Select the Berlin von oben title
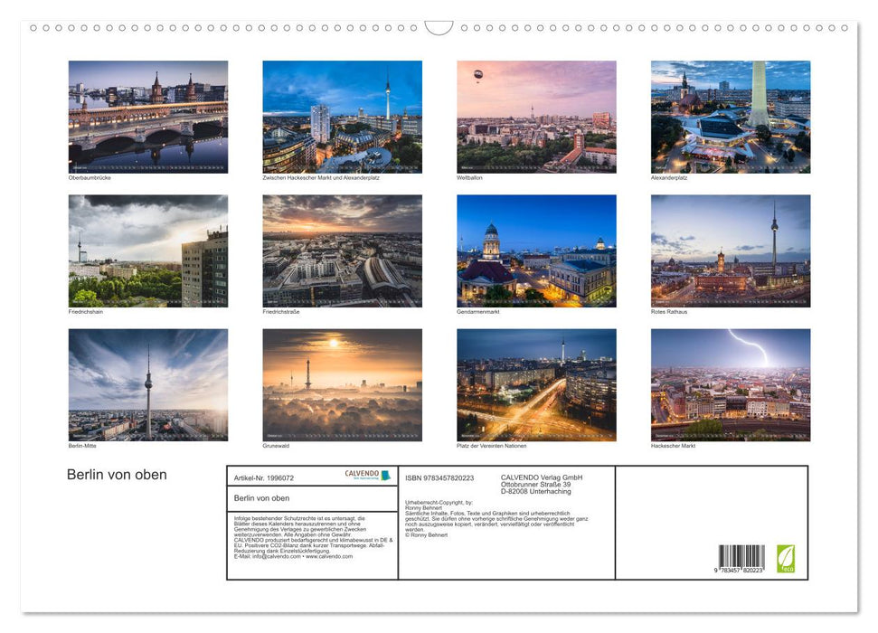This screenshot has height=633, width=878. (x=117, y=474)
